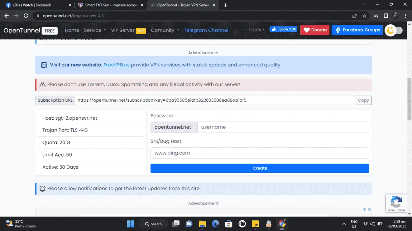The width and height of the screenshot is (412, 231).
Task: Open the Telegram Channel link
Action: [x=206, y=30]
